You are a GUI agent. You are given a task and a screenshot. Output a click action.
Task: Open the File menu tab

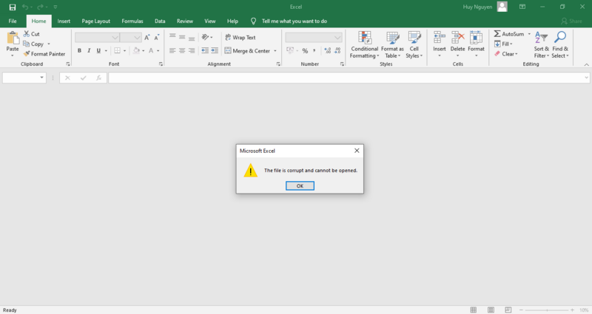tap(13, 21)
